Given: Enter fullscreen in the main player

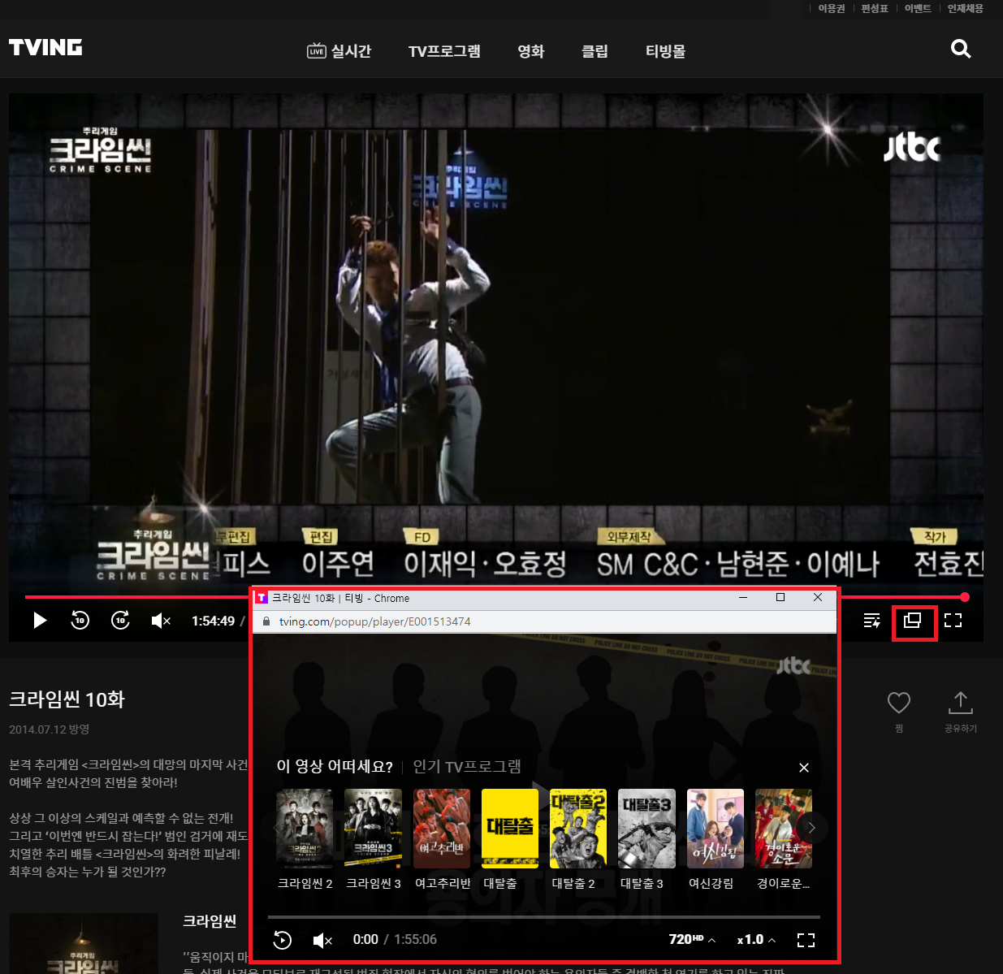Looking at the screenshot, I should [x=953, y=621].
